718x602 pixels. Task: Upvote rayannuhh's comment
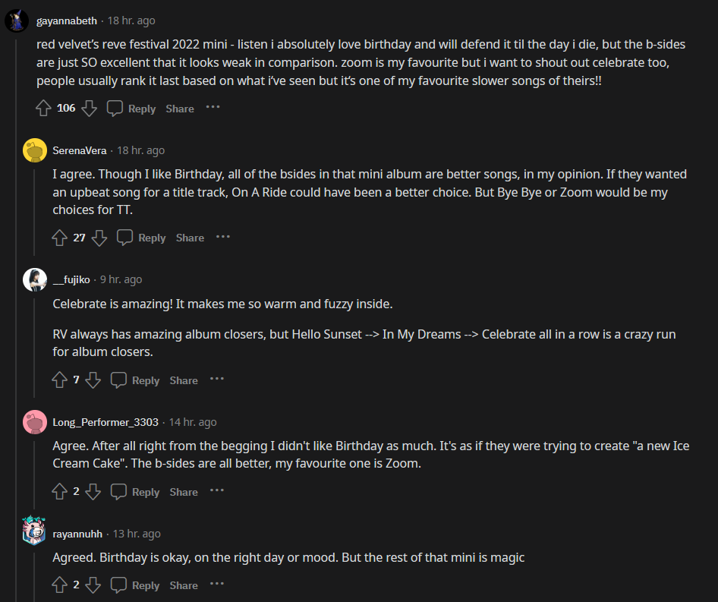click(60, 585)
